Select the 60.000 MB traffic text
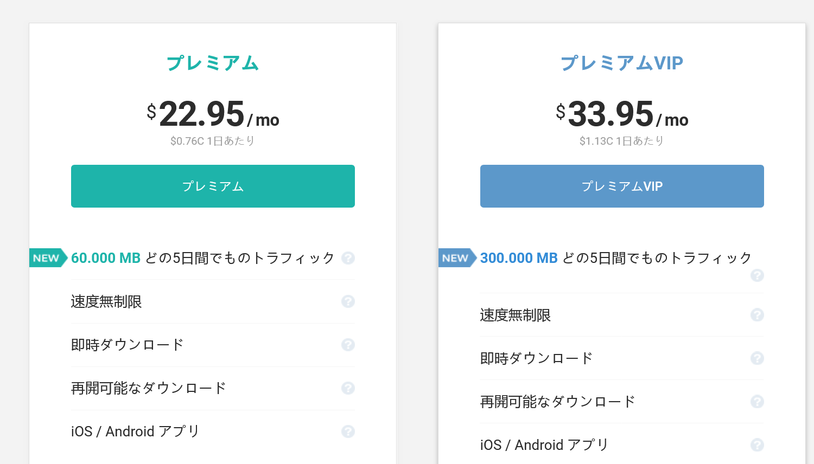 (106, 258)
